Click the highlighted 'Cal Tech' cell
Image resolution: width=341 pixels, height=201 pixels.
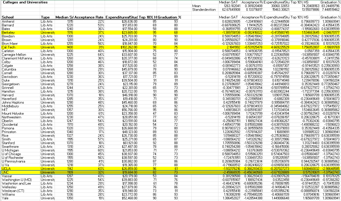pyautogui.click(x=9, y=47)
